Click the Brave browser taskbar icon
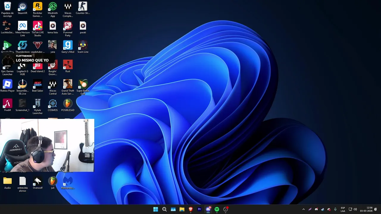The height and width of the screenshot is (214, 381). 191,209
